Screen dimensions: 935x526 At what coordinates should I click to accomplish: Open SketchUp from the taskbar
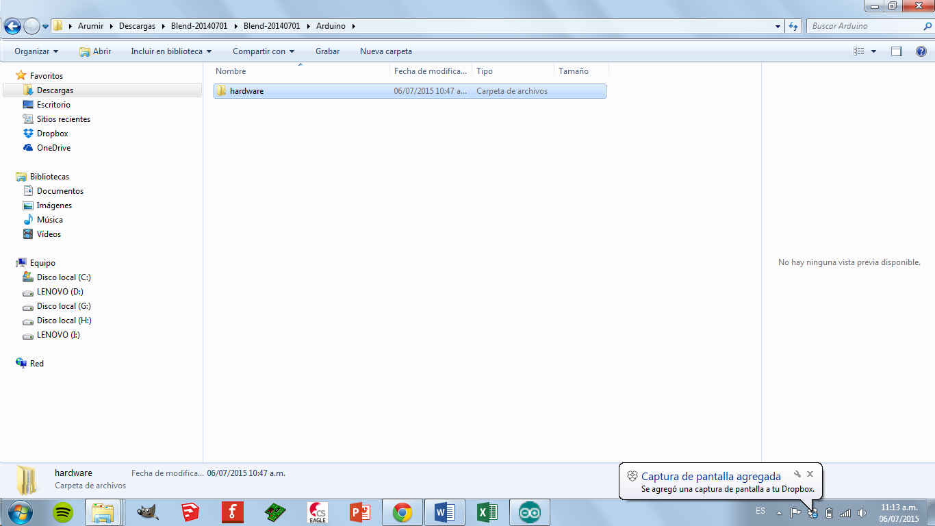(x=190, y=512)
